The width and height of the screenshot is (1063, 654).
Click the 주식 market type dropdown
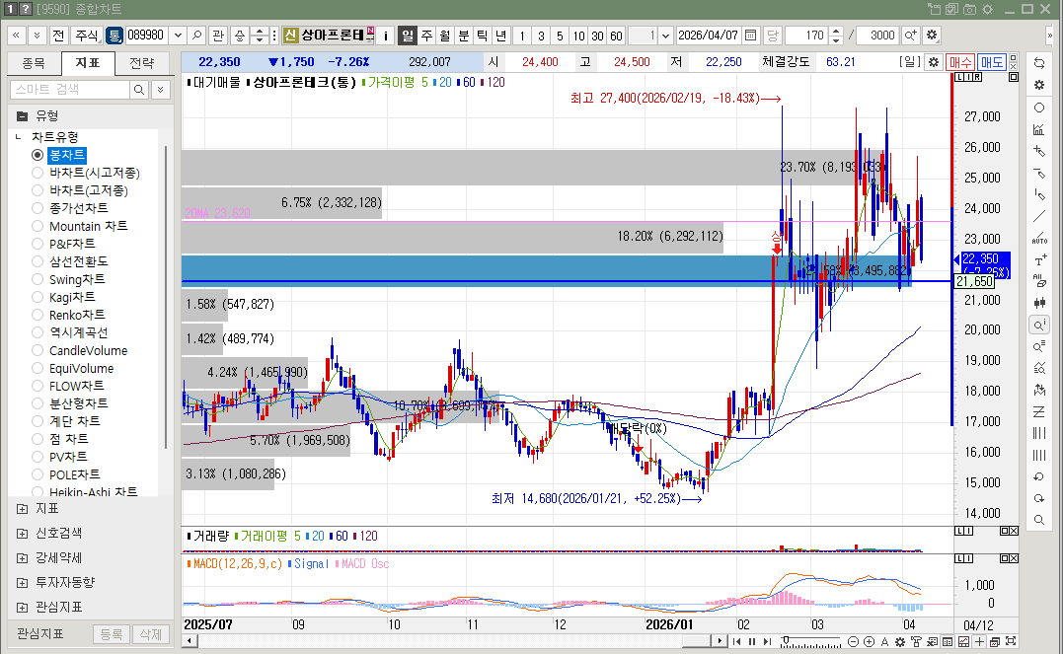88,36
